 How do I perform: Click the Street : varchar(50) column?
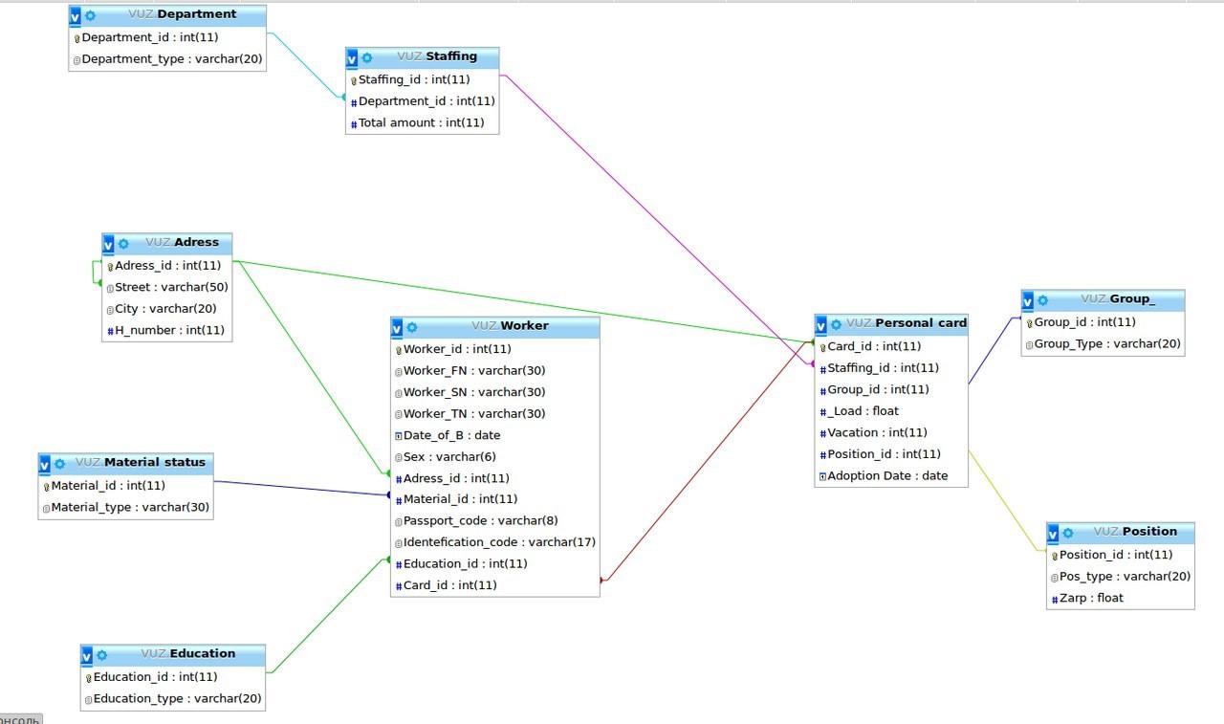tap(167, 288)
